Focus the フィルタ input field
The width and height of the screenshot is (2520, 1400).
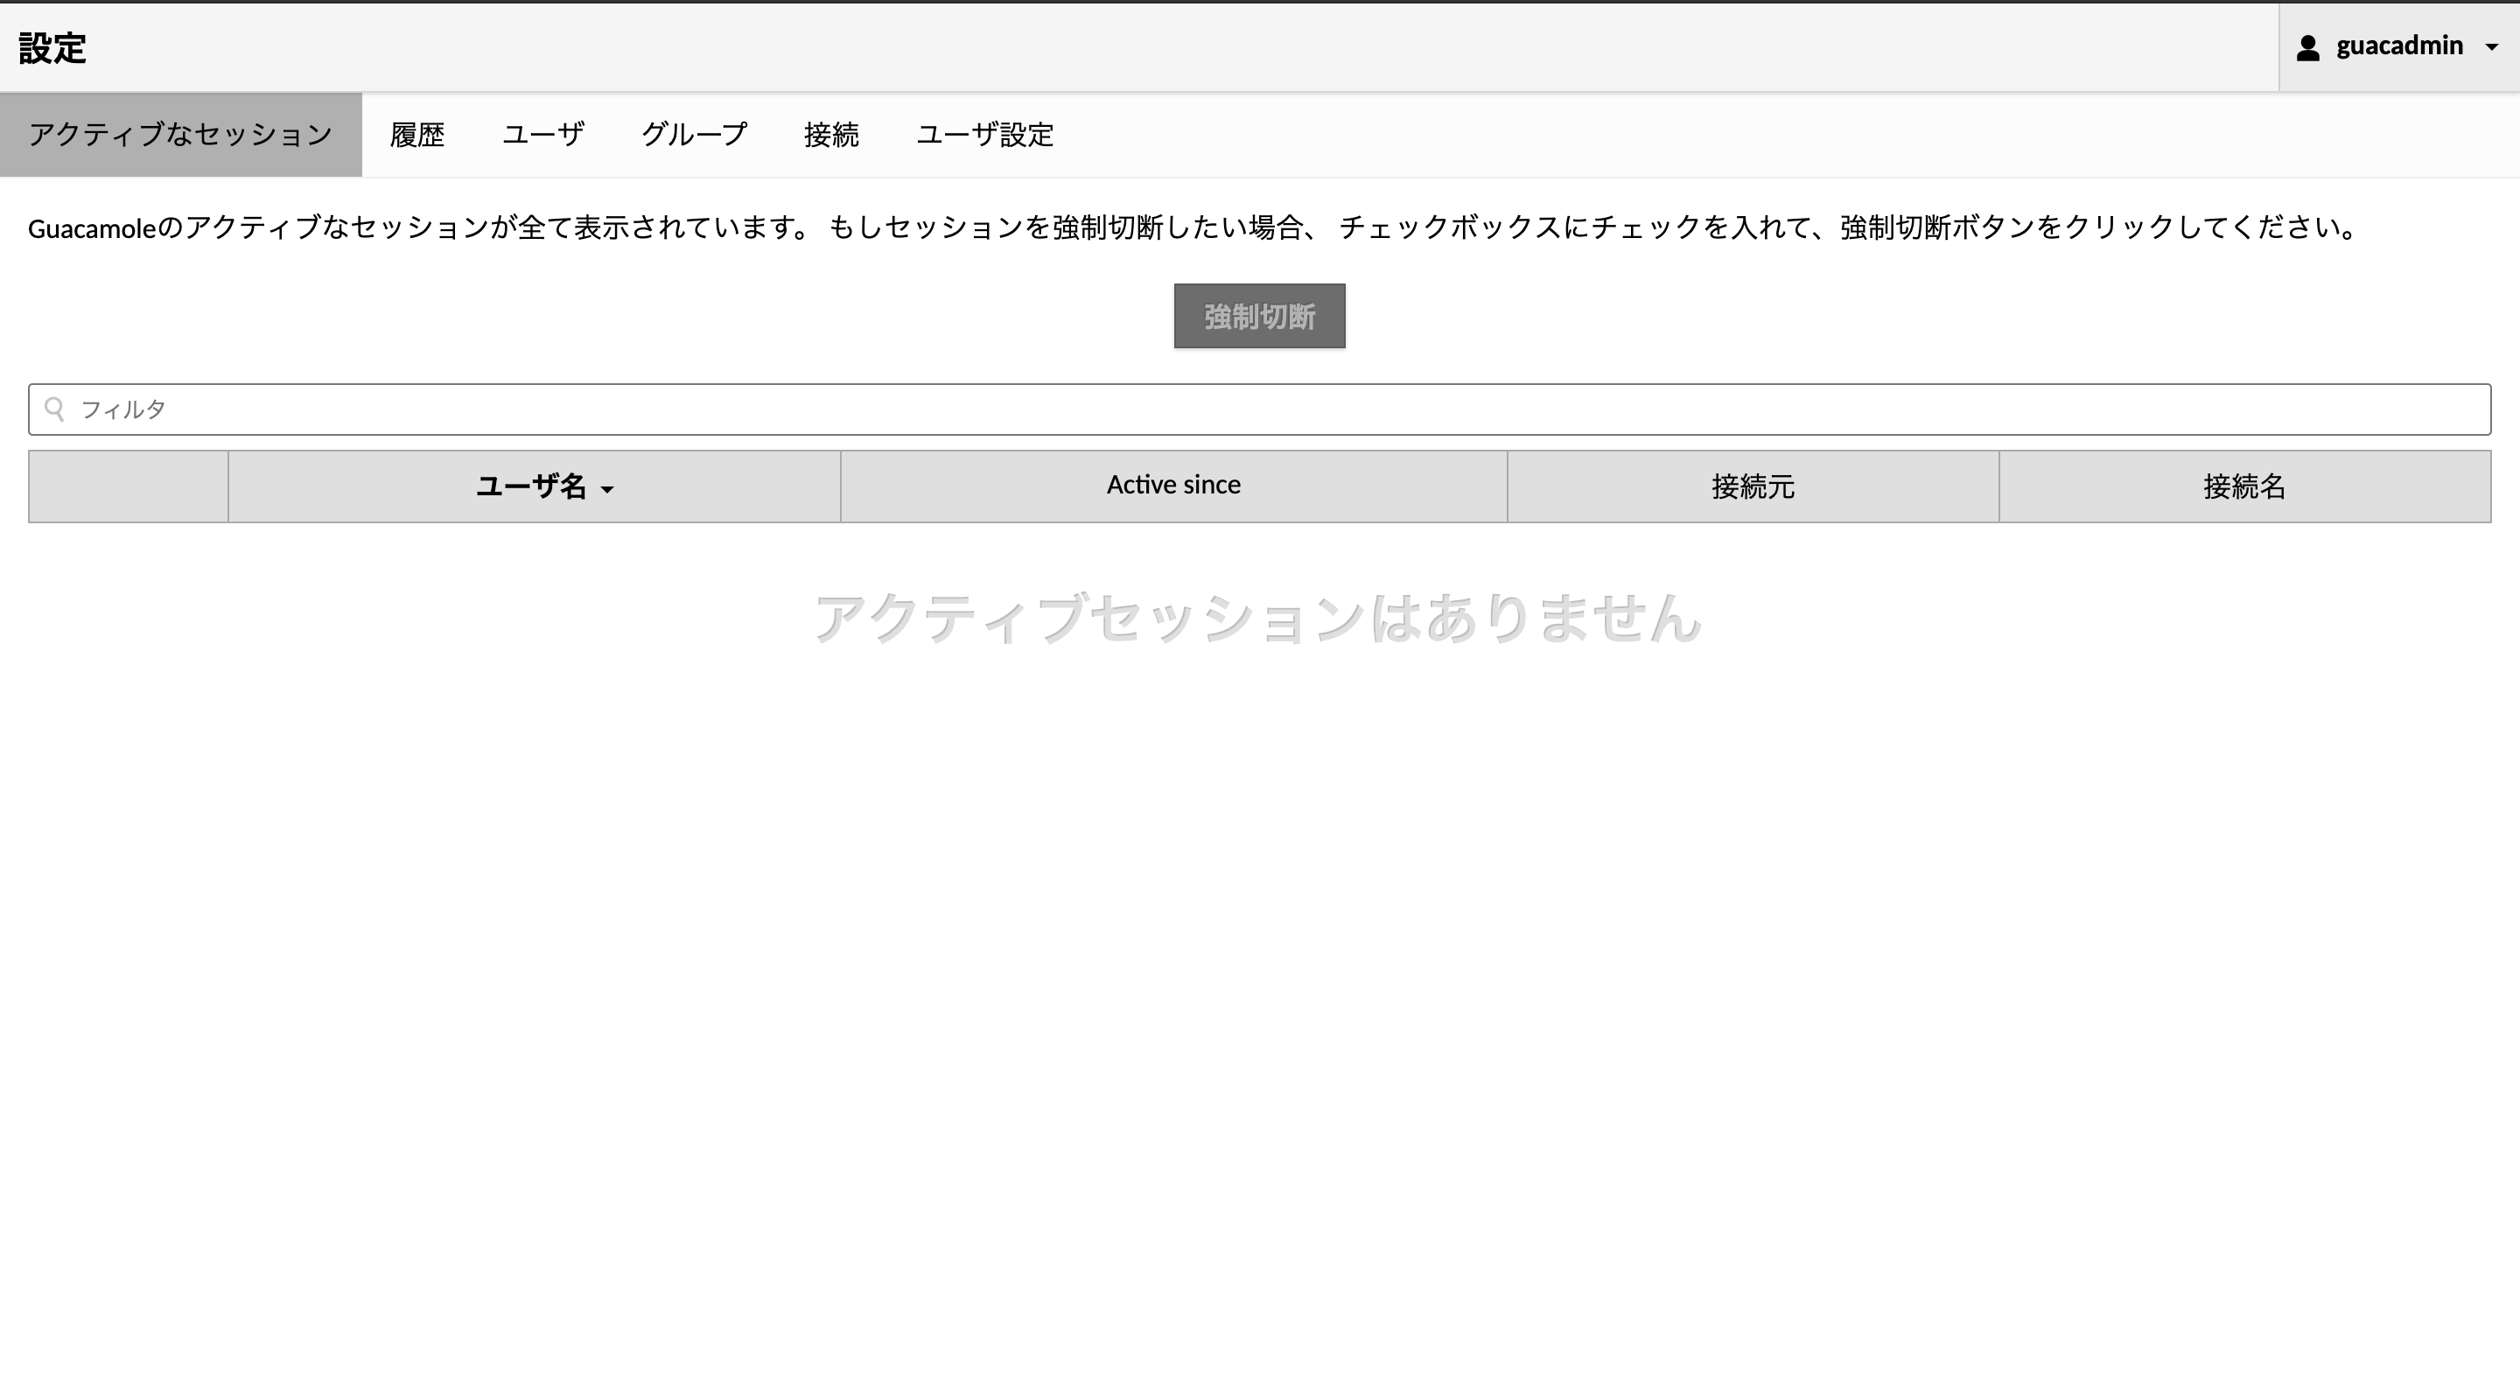click(1259, 409)
